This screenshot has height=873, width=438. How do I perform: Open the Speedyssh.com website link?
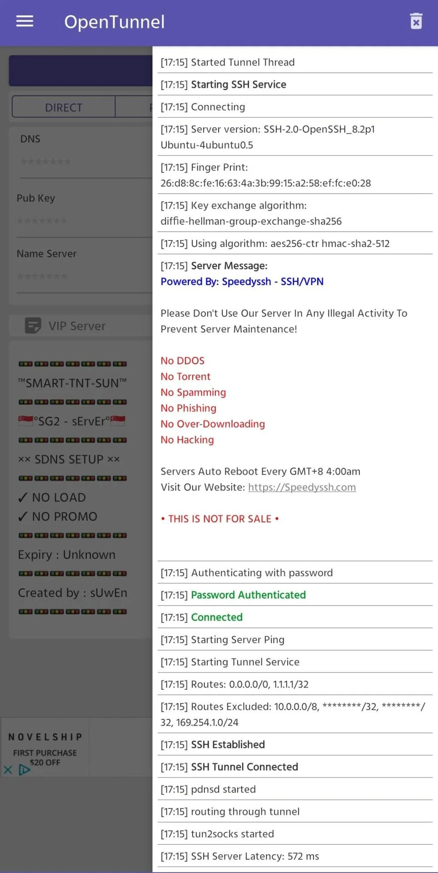(x=302, y=487)
